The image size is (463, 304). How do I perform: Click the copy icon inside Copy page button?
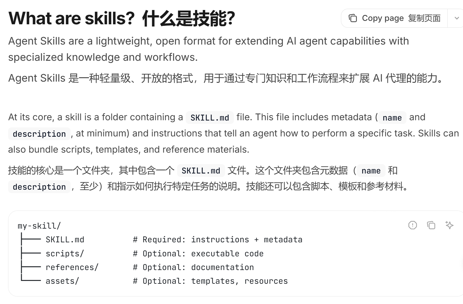[353, 18]
